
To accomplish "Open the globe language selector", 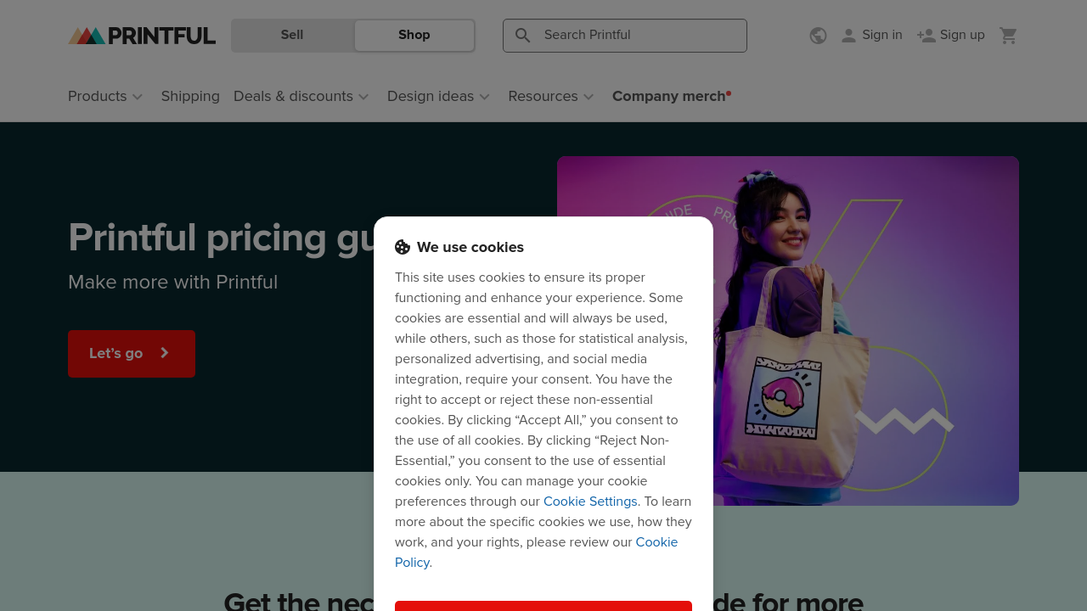I will pos(818,36).
